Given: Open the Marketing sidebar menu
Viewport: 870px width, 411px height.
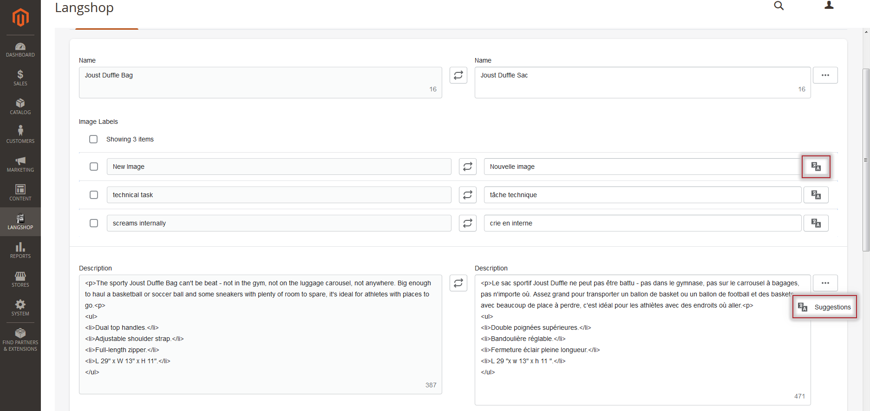Looking at the screenshot, I should pos(20,164).
